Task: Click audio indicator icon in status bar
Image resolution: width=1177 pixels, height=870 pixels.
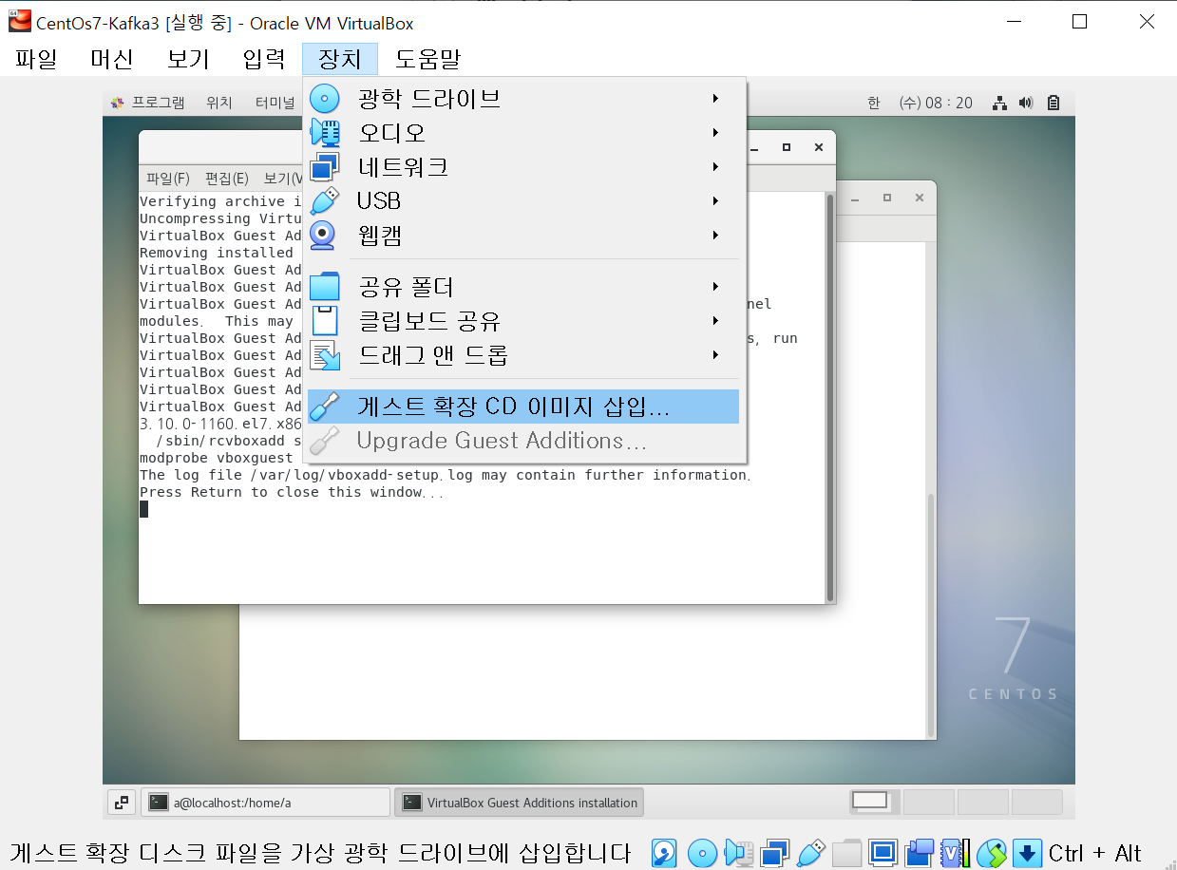Action: [739, 853]
